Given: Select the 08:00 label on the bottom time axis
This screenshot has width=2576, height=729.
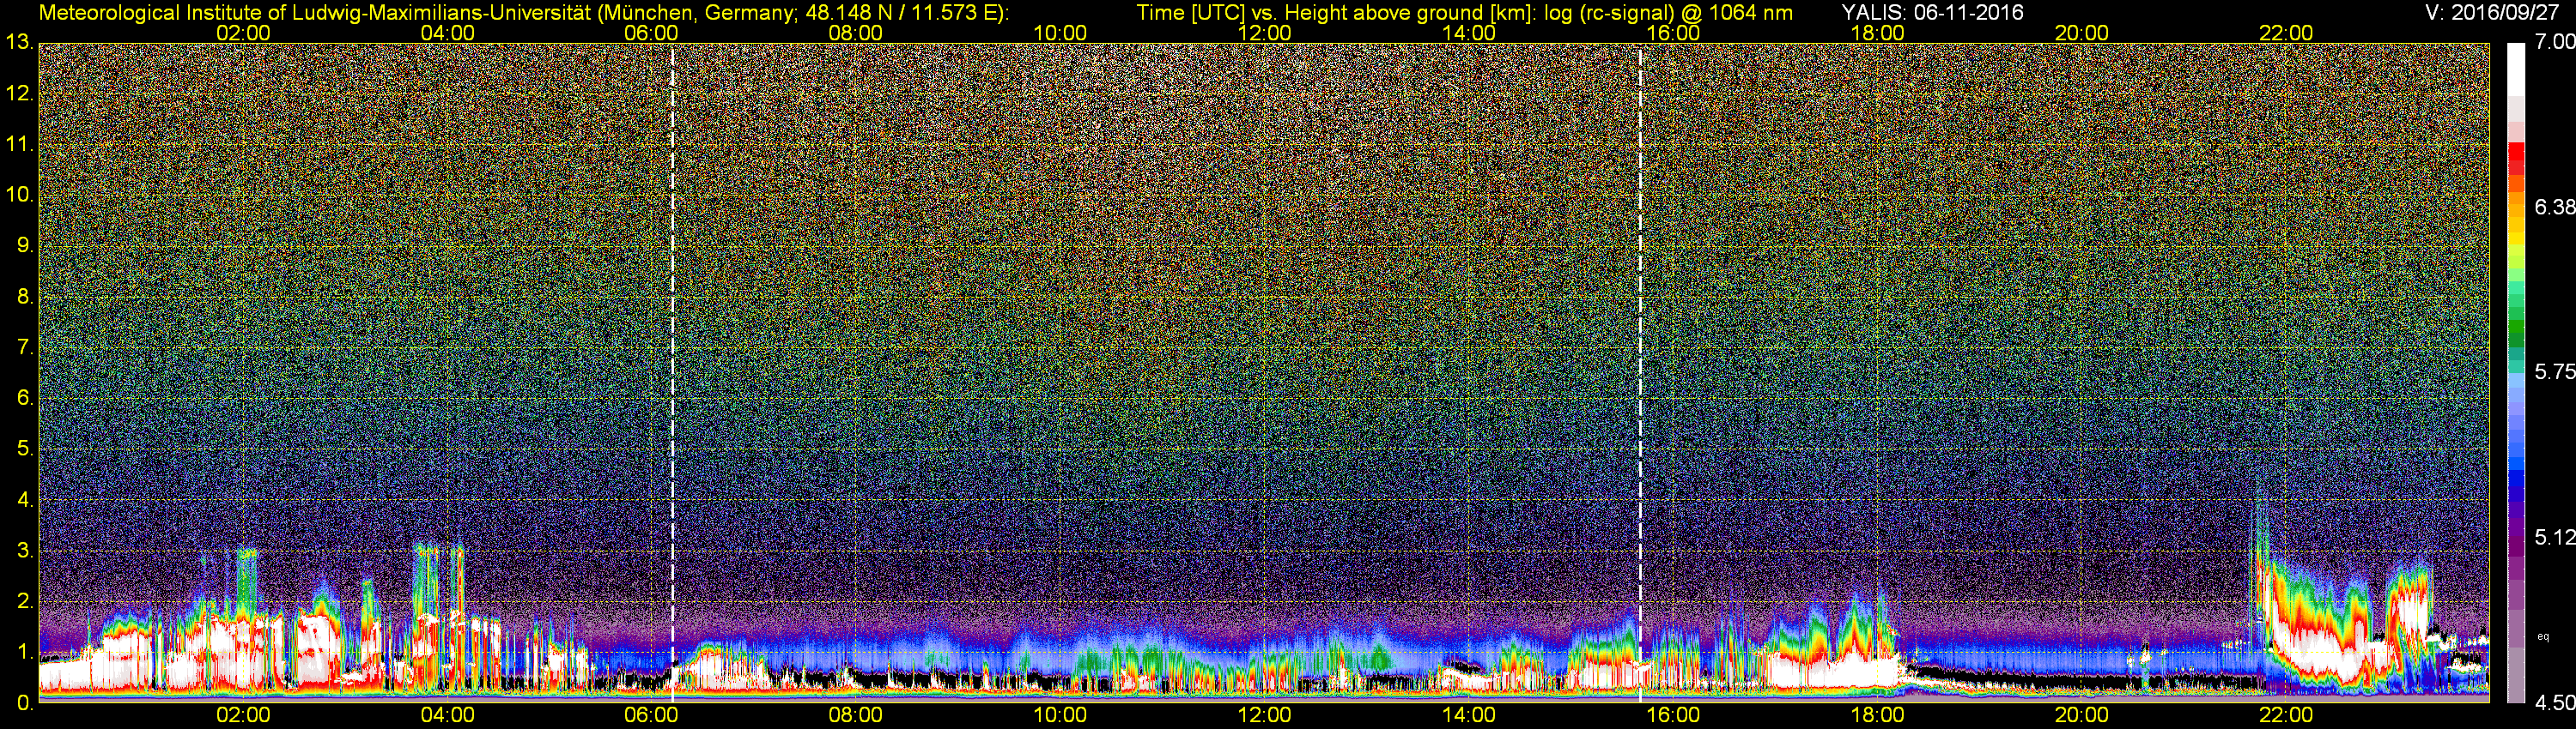Looking at the screenshot, I should [x=856, y=716].
